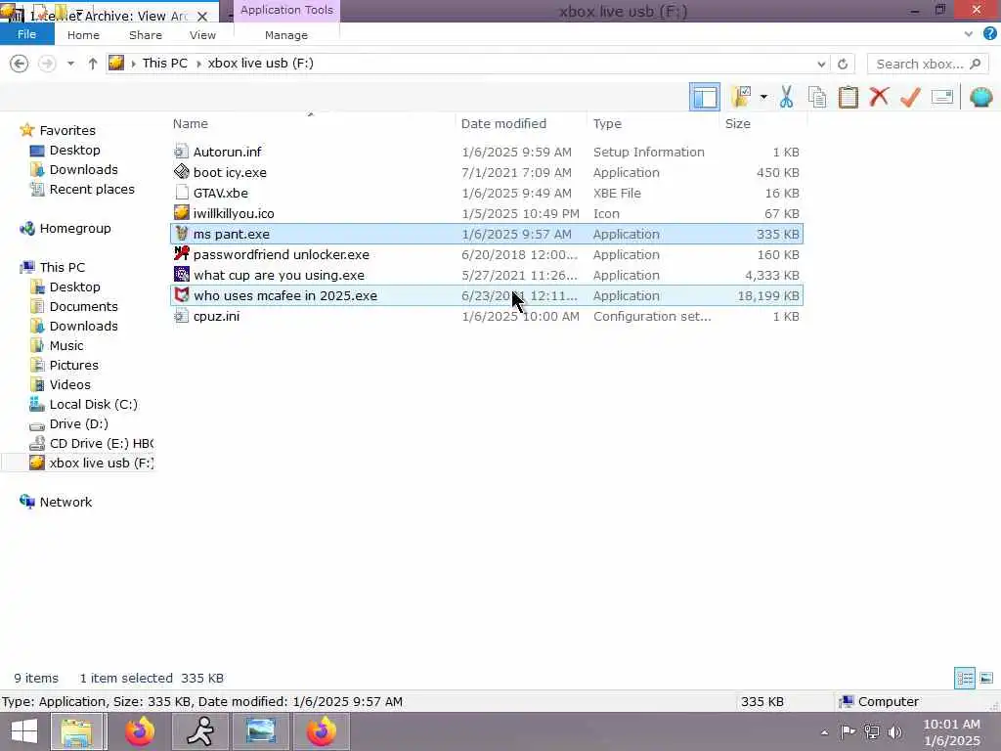This screenshot has width=1001, height=751.
Task: Click the orange checkmark Properties icon
Action: [x=910, y=97]
